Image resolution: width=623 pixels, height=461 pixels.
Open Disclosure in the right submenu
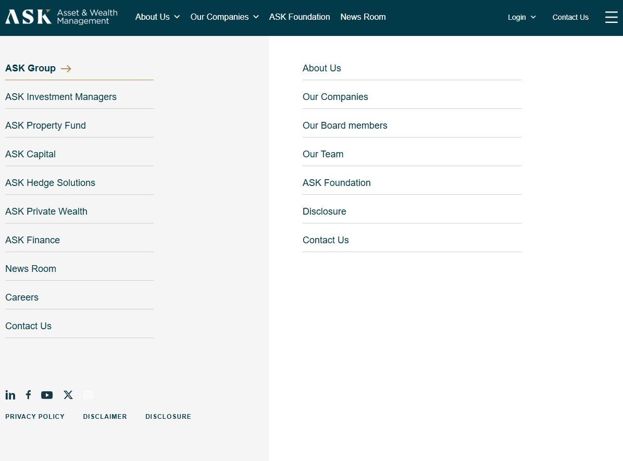(x=324, y=211)
